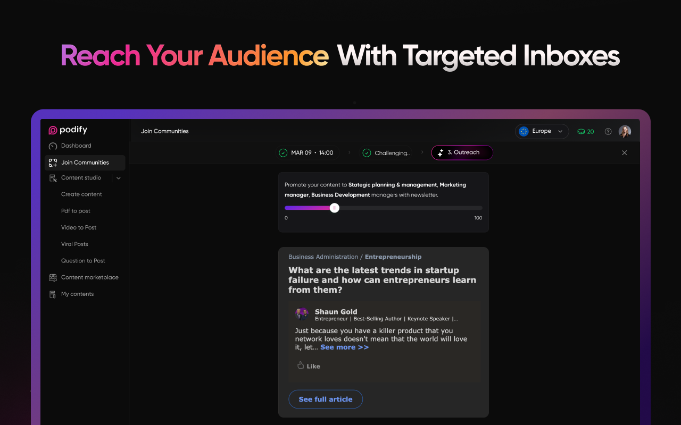Click the startup failure article headline
The image size is (681, 425).
point(383,280)
